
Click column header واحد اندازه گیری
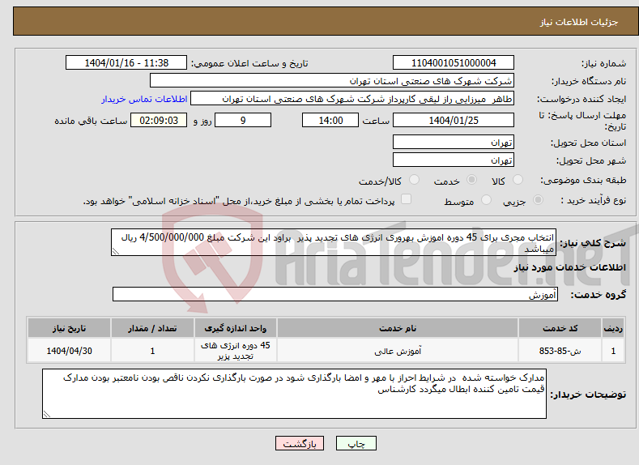click(x=236, y=328)
